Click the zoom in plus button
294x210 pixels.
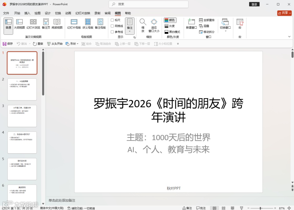point(275,208)
